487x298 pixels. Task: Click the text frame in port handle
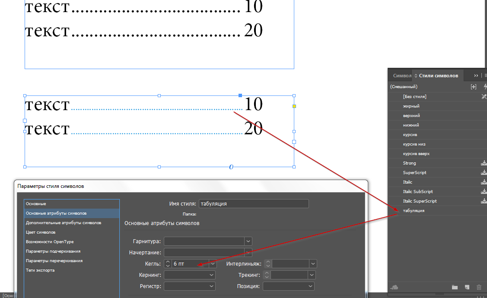click(25, 121)
